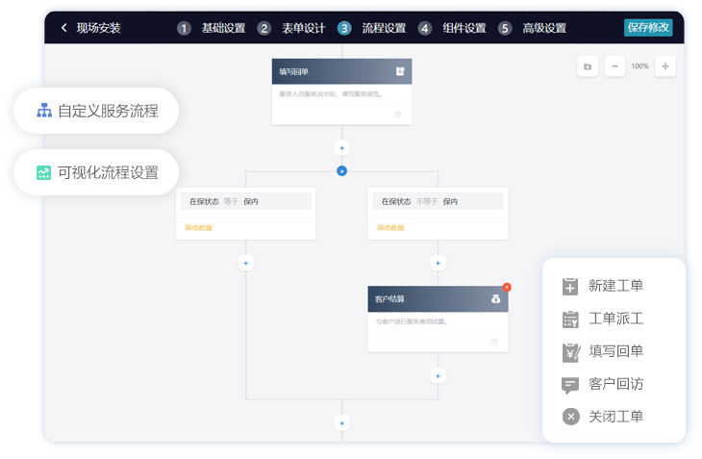Image resolution: width=702 pixels, height=459 pixels.
Task: Open condition 在保状态 等于 保内
Action: pyautogui.click(x=246, y=201)
